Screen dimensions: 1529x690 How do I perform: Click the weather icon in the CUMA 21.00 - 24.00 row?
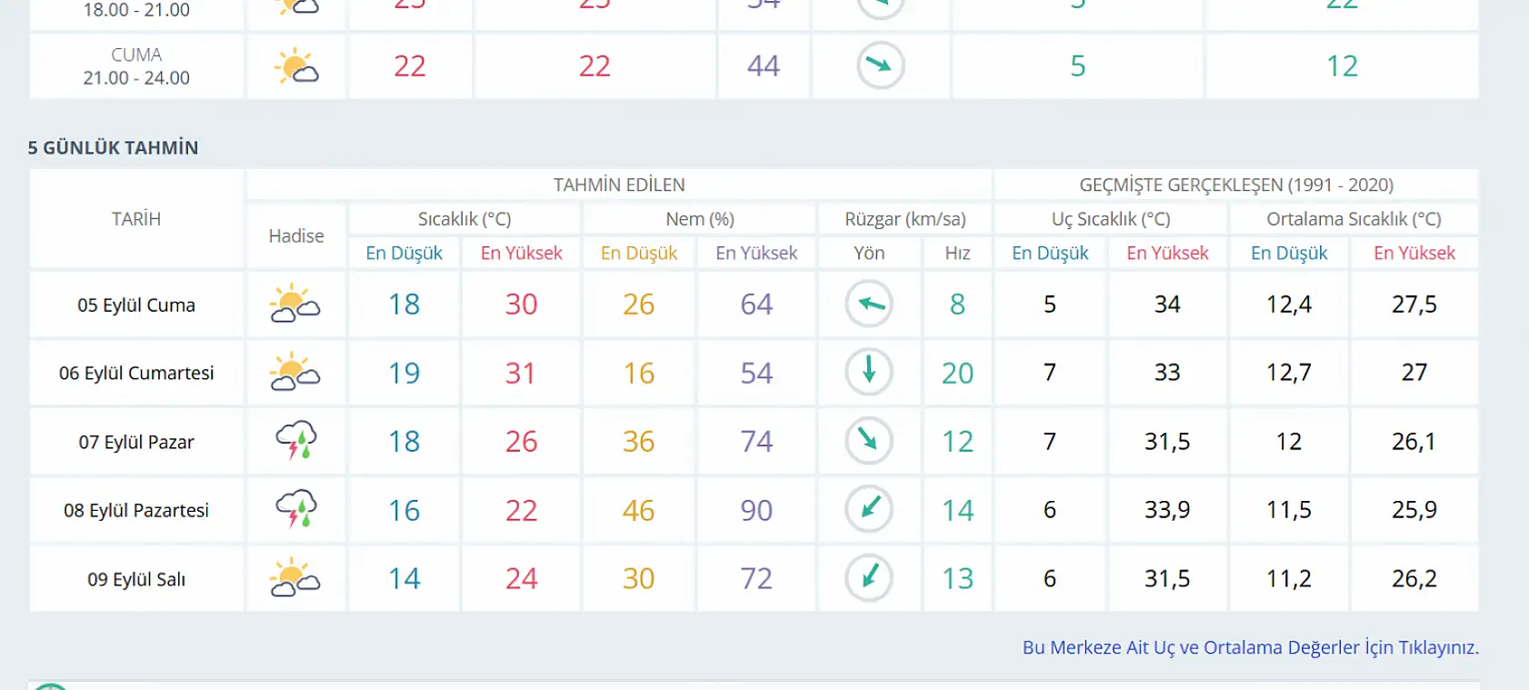[x=296, y=66]
